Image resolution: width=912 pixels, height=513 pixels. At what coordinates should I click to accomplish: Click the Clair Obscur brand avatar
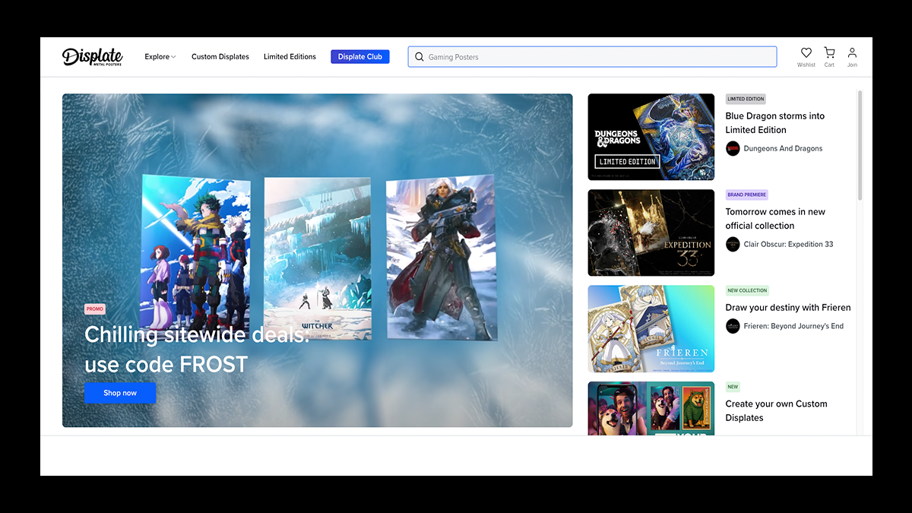point(733,245)
